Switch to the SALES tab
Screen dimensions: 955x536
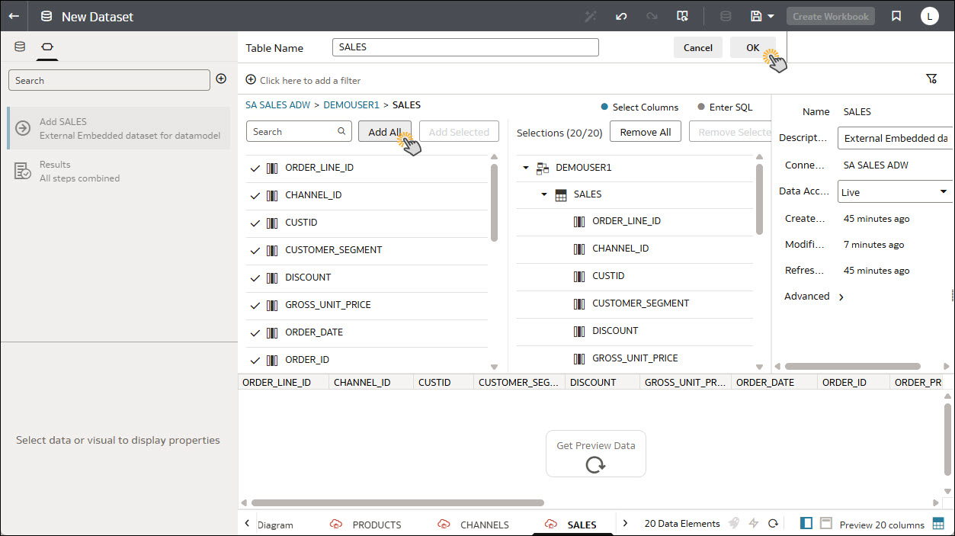coord(571,525)
